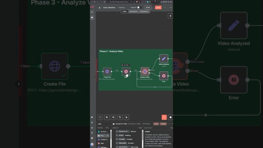Screen dimensions: 263x148
Task: Select the Analyze Video node
Action: pos(145,72)
